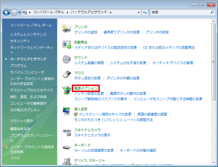
Task: Click shield icon beside オンスクリーン項目のサイズの変更
Action: pyautogui.click(x=76, y=114)
